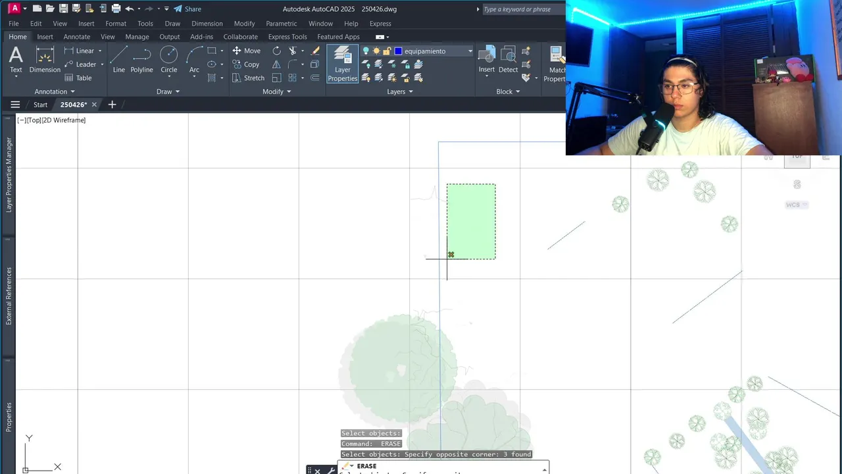
Task: Create a new drawing from Quick Access
Action: pyautogui.click(x=37, y=9)
